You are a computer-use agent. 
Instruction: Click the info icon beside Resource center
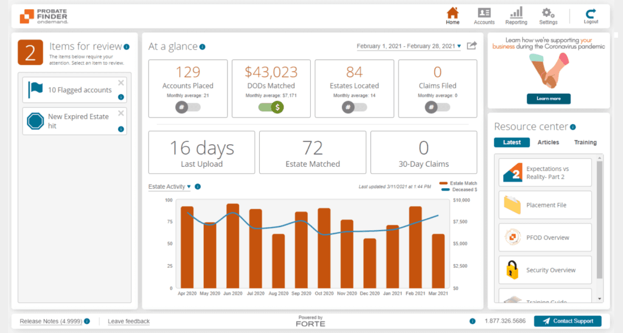(573, 127)
